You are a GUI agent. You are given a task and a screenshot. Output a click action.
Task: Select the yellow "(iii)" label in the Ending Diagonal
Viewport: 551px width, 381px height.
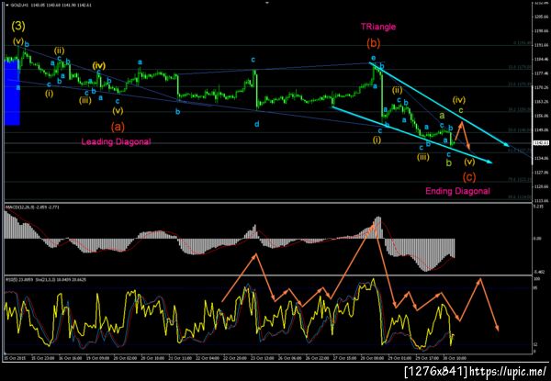point(423,157)
